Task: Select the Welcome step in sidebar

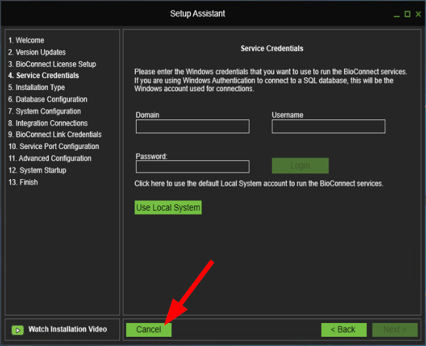Action: (x=26, y=41)
